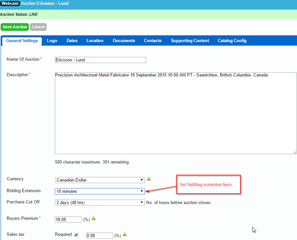
Task: Open the Documents tab
Action: (124, 41)
